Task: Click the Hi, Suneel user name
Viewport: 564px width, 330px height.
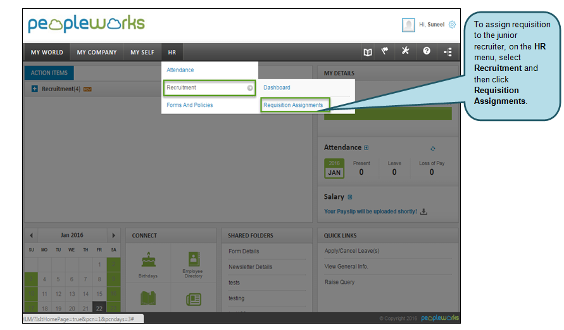Action: click(432, 25)
